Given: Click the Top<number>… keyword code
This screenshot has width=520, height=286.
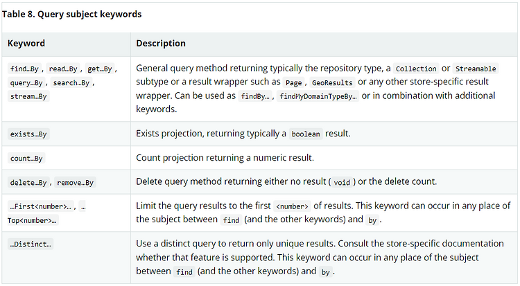Looking at the screenshot, I should [x=32, y=220].
